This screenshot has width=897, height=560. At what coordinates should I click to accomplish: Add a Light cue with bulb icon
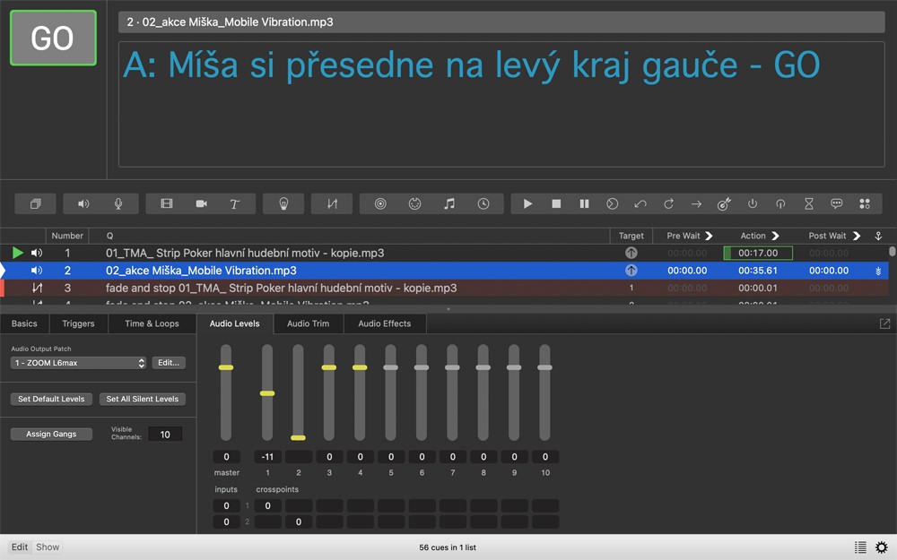point(283,204)
